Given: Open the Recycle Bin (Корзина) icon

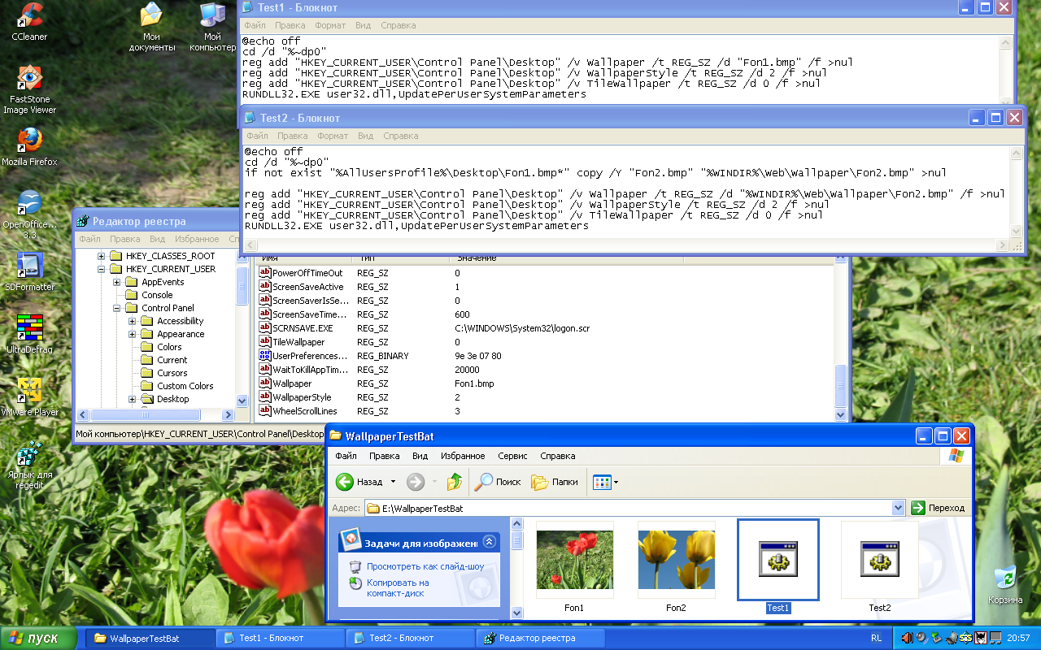Looking at the screenshot, I should [x=1005, y=578].
